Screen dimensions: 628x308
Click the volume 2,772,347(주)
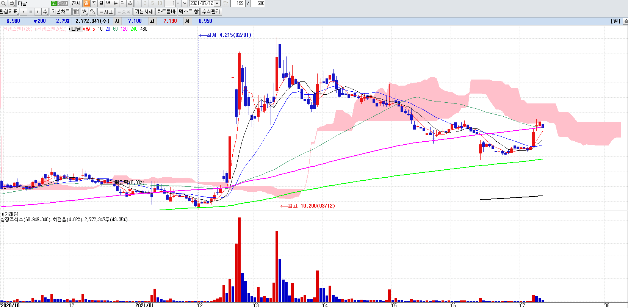[x=92, y=21]
